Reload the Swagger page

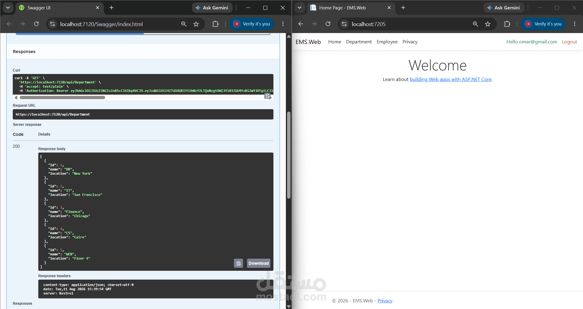(x=36, y=24)
